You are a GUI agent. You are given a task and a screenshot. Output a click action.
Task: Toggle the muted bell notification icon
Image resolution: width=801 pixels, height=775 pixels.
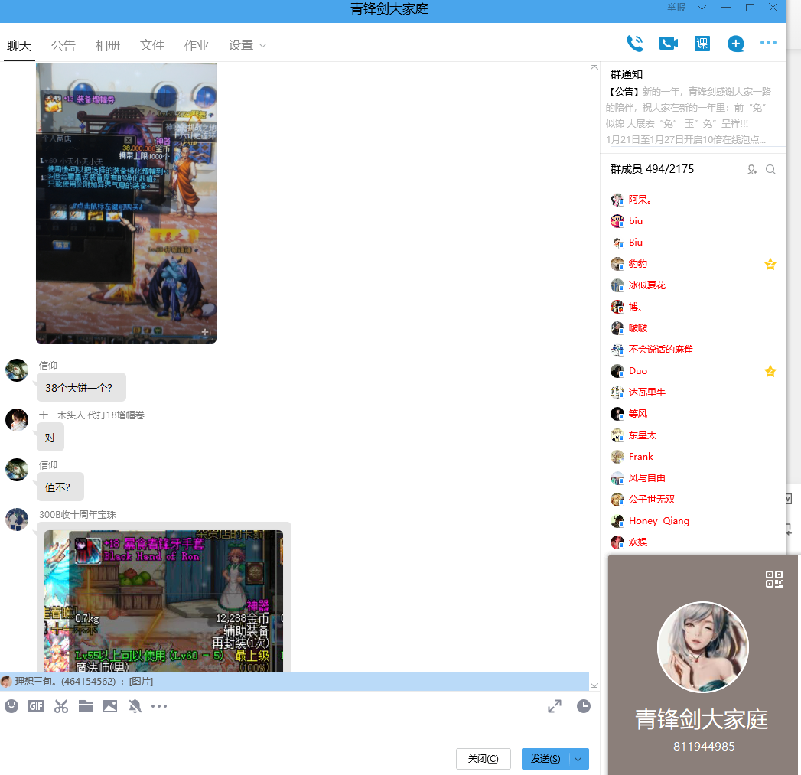[135, 706]
